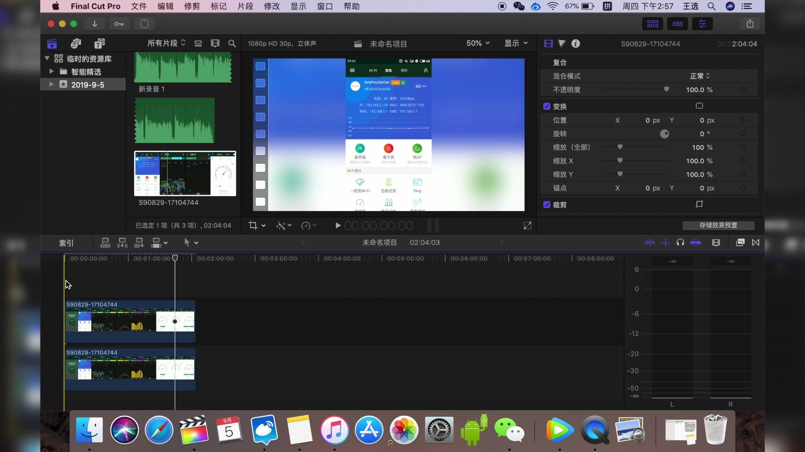Open Spotlight search in menu bar
805x452 pixels.
coord(712,6)
